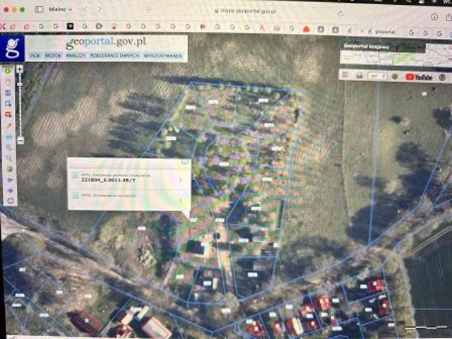Click the zoom in plus button
452x339 pixels.
[21, 69]
